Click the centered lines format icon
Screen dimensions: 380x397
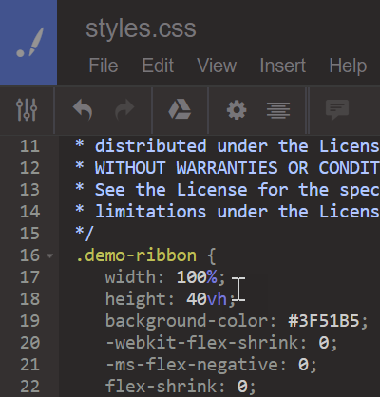(x=278, y=110)
